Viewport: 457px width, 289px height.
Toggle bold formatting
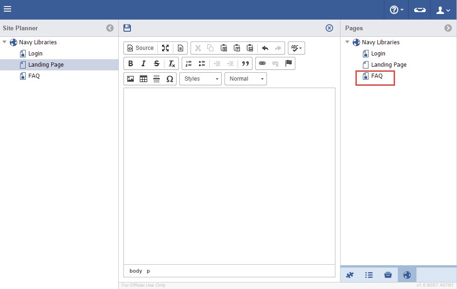130,63
